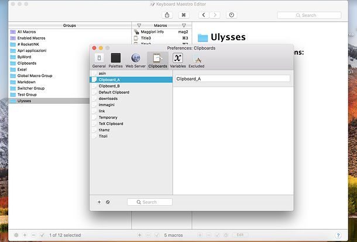
Task: Click the editor toolbar Search field
Action: pyautogui.click(x=309, y=15)
